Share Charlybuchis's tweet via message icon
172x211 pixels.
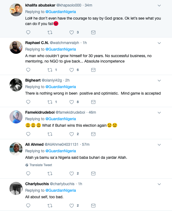pyautogui.click(x=93, y=206)
